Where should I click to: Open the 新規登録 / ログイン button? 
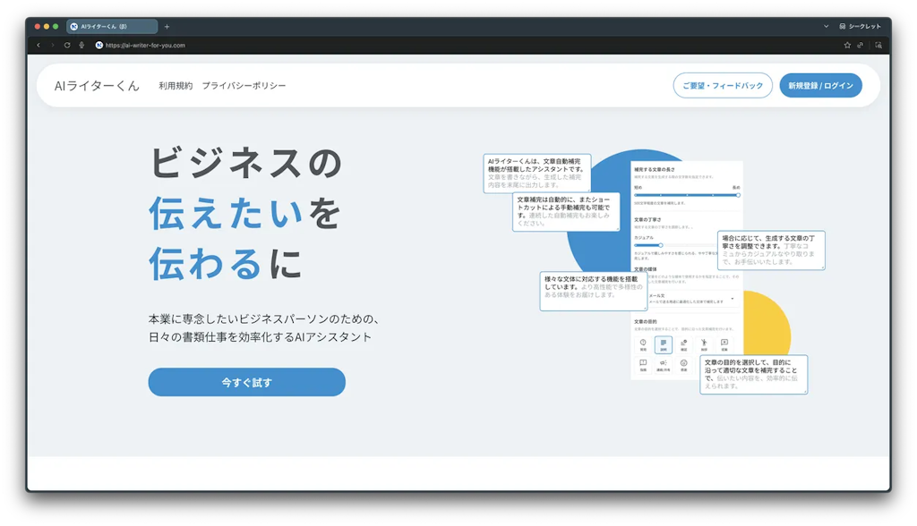tap(820, 85)
